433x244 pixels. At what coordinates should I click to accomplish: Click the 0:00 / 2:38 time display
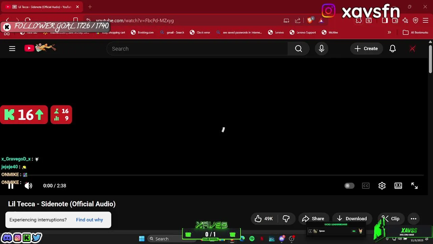coord(54,186)
